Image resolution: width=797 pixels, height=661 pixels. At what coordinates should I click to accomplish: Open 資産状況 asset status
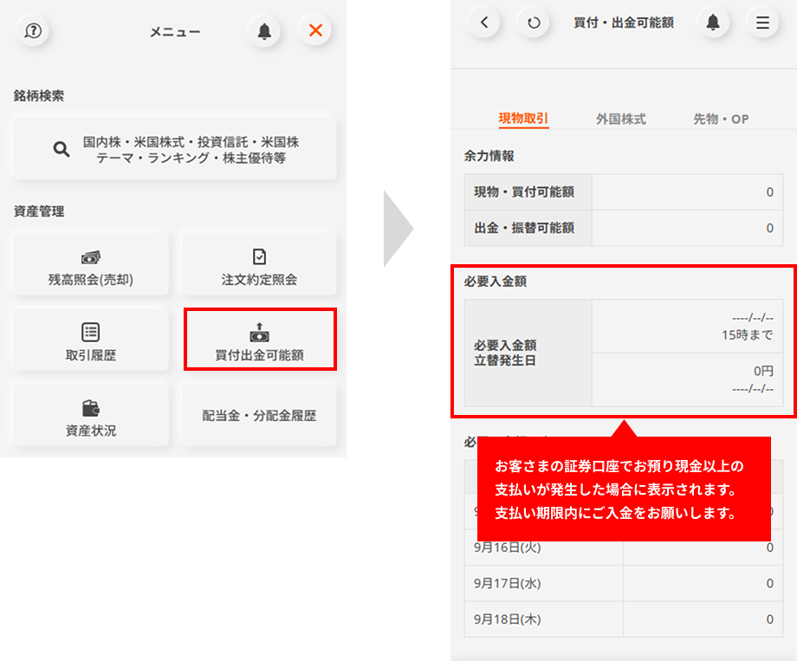(91, 417)
